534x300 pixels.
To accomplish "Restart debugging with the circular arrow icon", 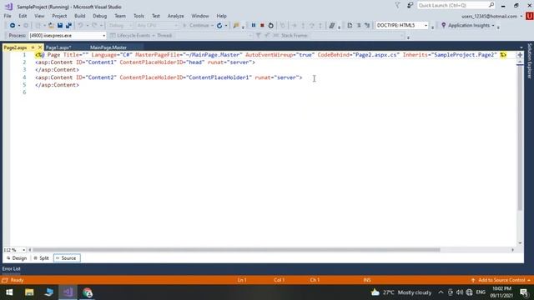I will tap(270, 26).
